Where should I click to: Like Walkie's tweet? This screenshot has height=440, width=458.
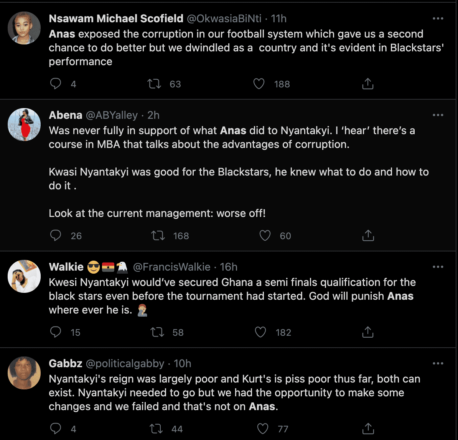tap(260, 332)
